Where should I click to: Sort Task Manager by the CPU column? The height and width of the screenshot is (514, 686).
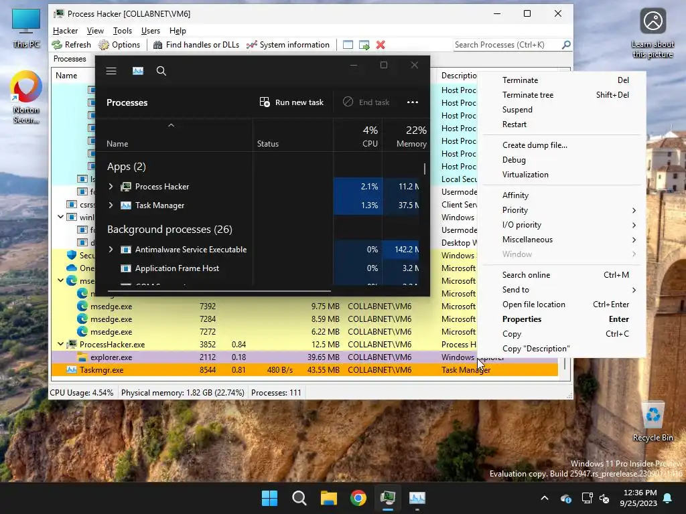[358, 137]
